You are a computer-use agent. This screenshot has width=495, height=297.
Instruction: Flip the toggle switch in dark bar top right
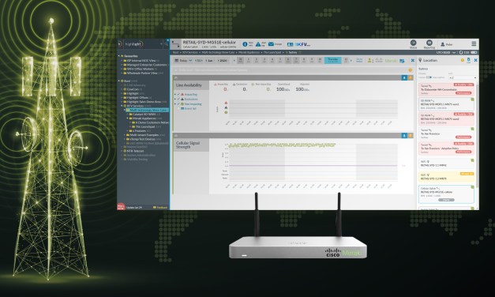tap(474, 52)
